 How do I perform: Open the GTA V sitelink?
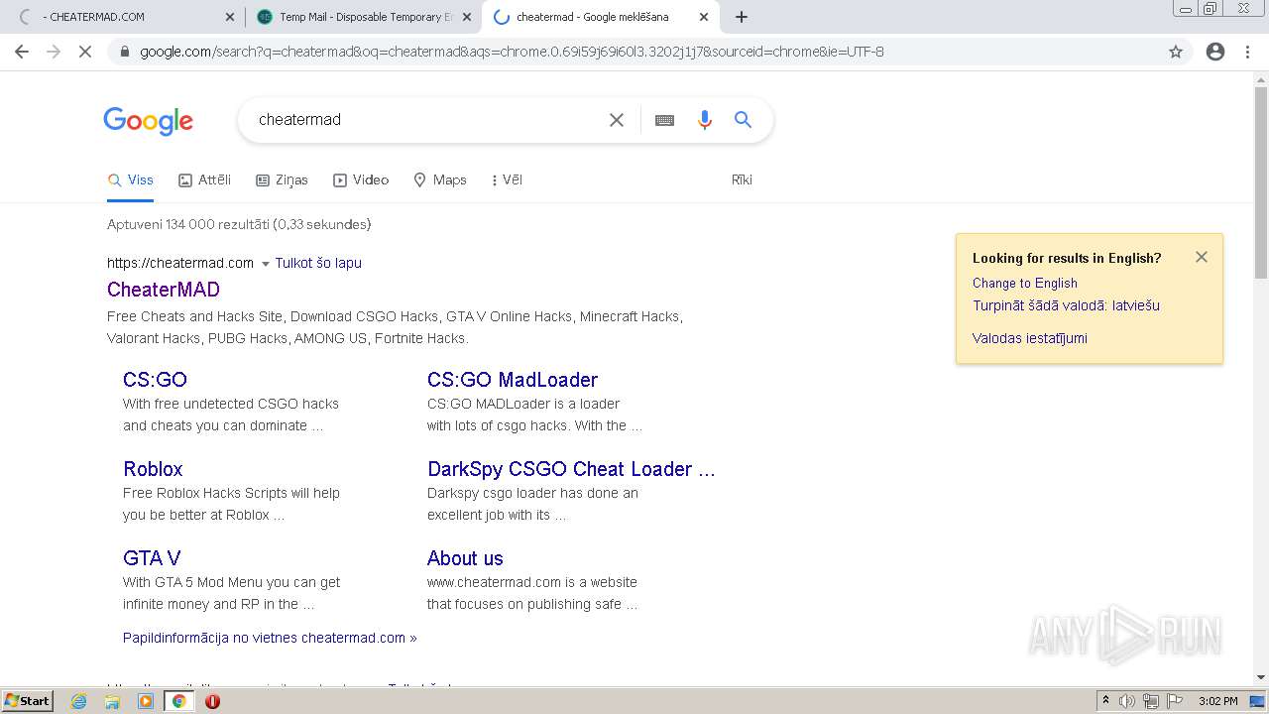[x=152, y=558]
